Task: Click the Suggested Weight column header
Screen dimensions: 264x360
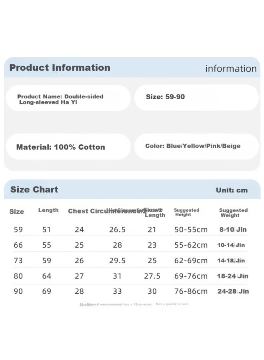Action: coord(233,213)
